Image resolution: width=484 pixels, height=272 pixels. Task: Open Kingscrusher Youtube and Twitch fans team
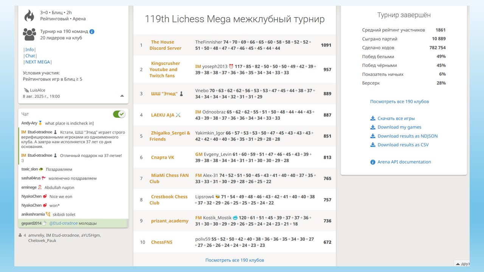click(x=164, y=70)
